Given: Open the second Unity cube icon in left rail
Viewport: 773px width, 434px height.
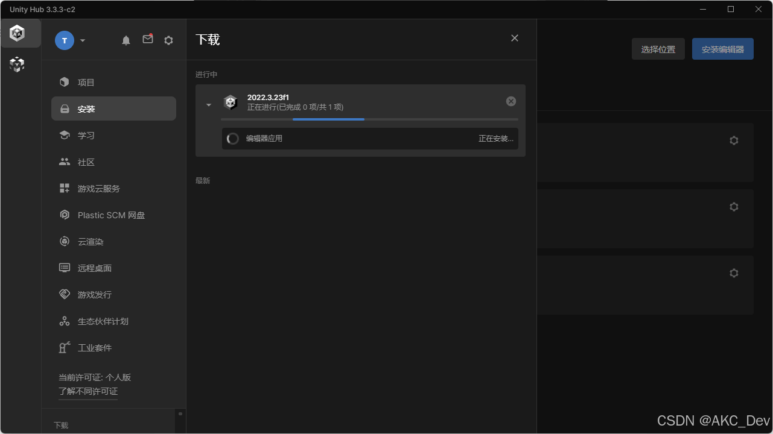Looking at the screenshot, I should (x=17, y=64).
